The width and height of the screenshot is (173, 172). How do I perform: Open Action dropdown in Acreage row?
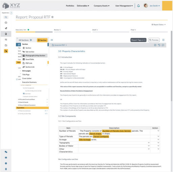pos(158,139)
